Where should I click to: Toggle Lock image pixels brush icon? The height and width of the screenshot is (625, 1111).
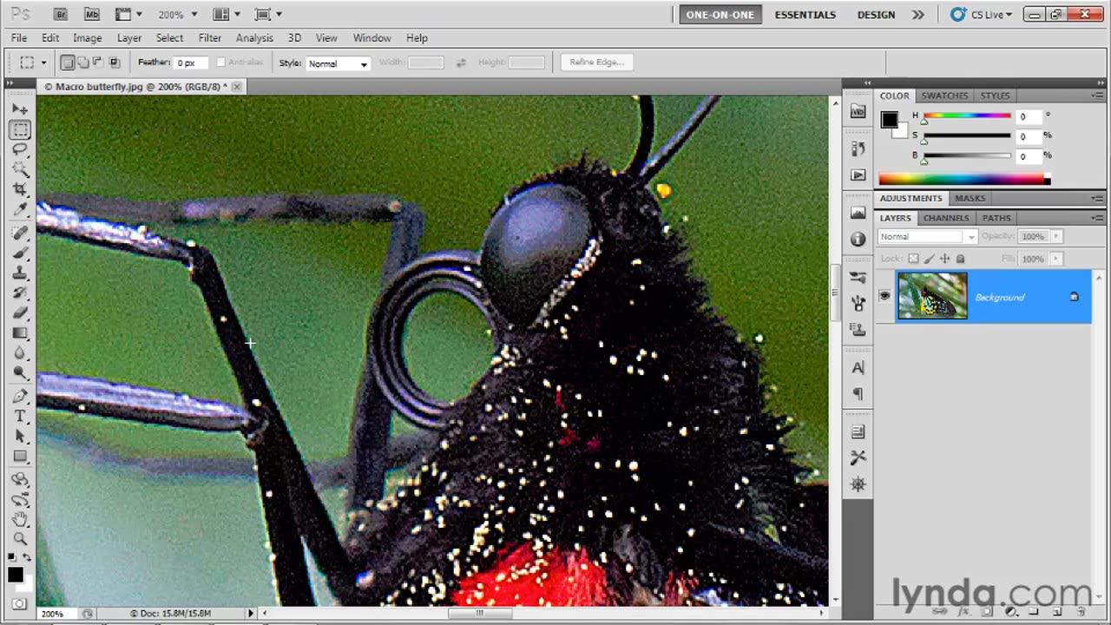point(930,259)
